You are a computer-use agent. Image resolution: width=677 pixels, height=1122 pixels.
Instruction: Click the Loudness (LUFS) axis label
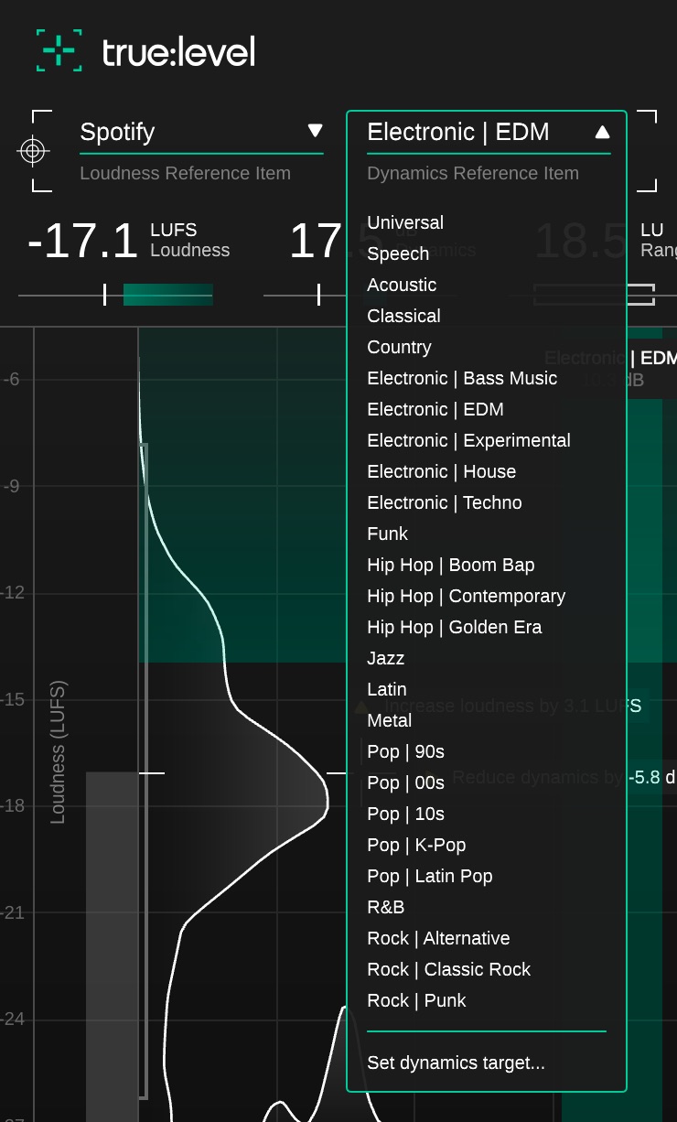pyautogui.click(x=58, y=752)
